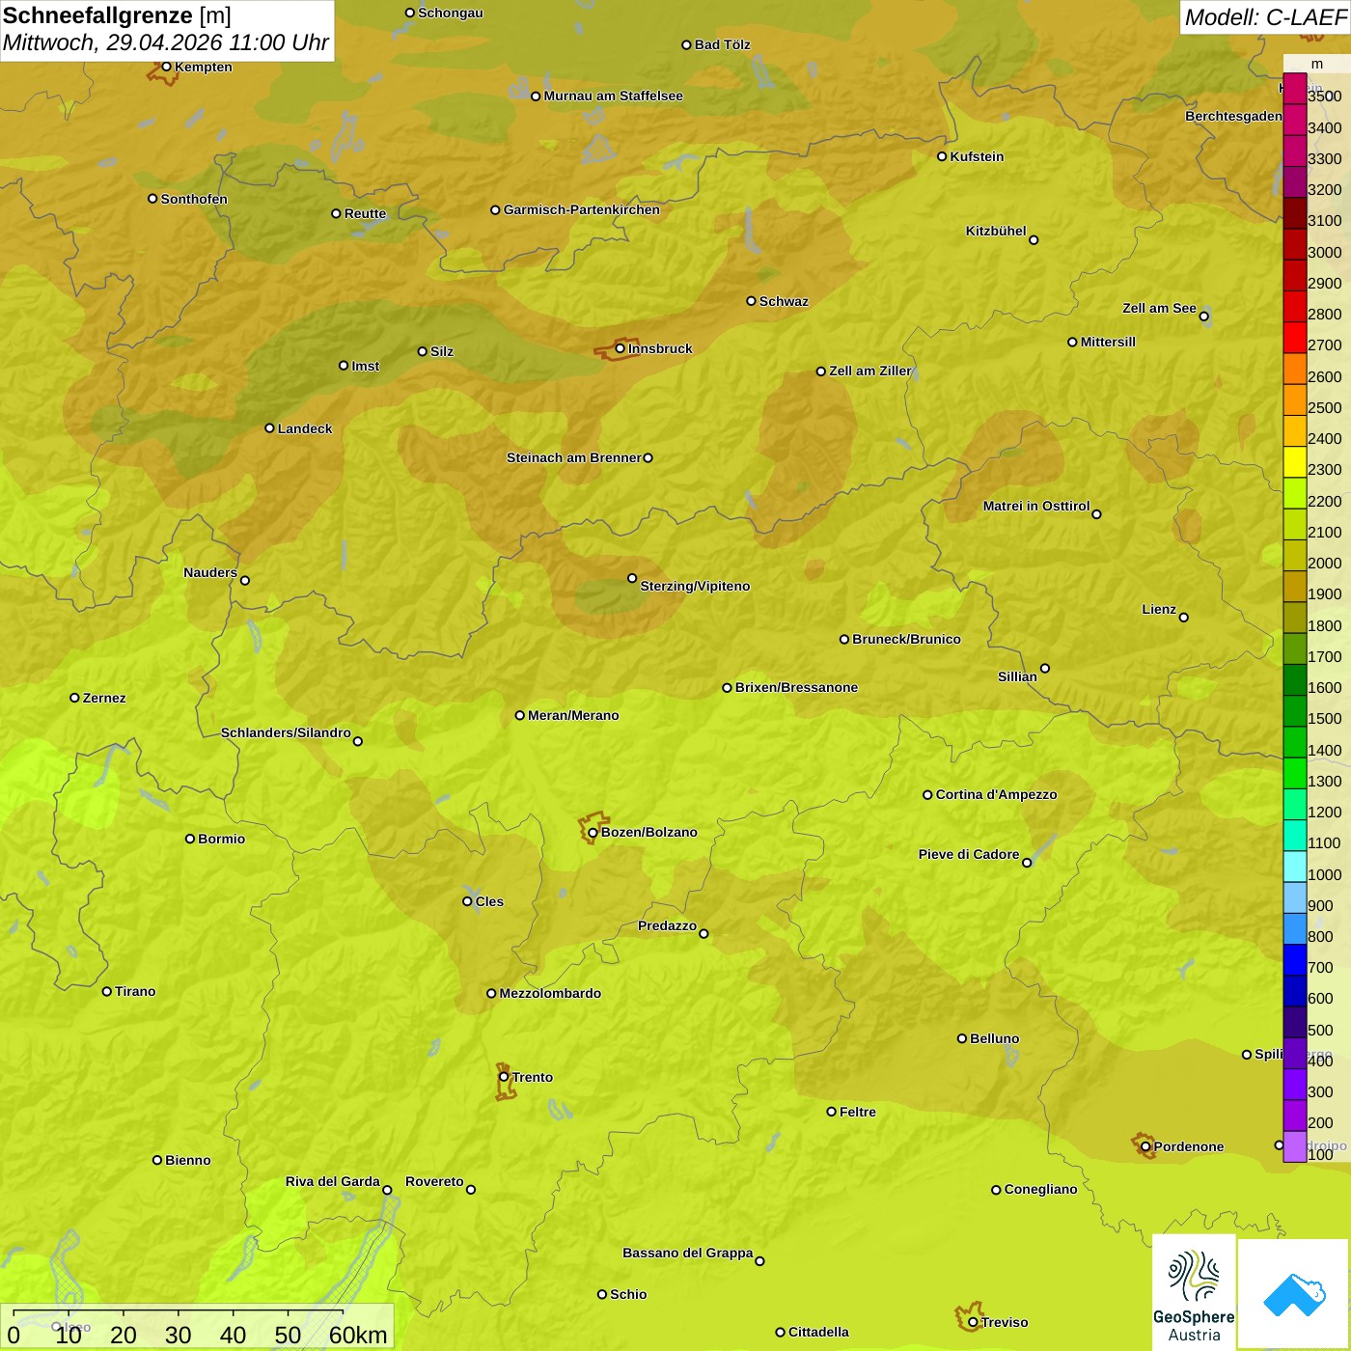
Task: Click the 'Bormio' label
Action: (x=221, y=839)
